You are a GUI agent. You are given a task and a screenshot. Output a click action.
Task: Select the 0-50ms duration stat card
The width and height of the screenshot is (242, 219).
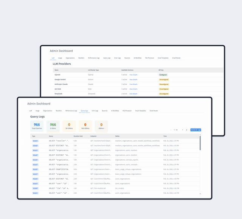(53, 126)
